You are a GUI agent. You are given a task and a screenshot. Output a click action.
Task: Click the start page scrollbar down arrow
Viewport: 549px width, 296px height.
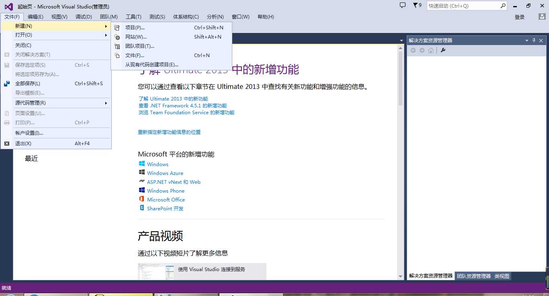click(x=400, y=276)
